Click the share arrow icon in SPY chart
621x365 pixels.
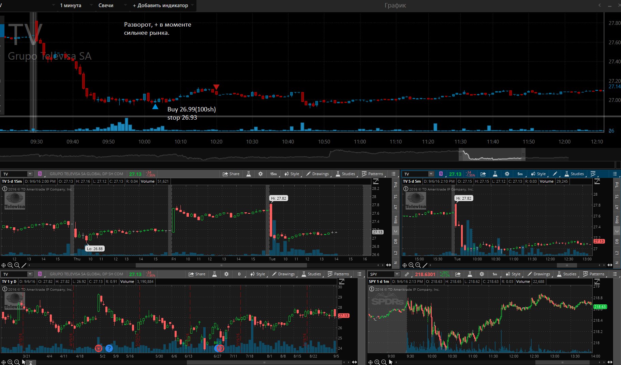(458, 274)
